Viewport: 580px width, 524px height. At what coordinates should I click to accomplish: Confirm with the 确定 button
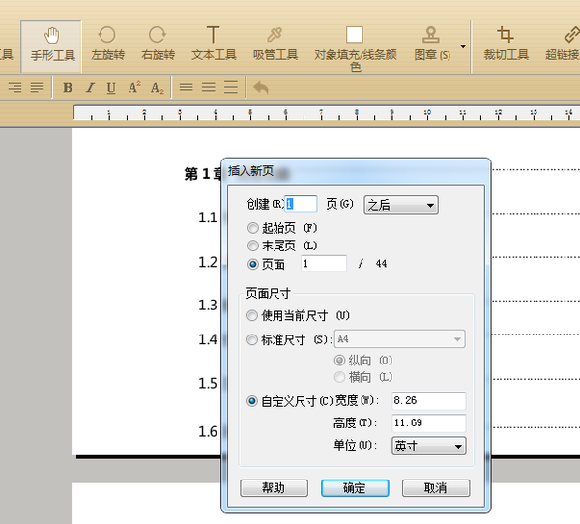tap(355, 488)
